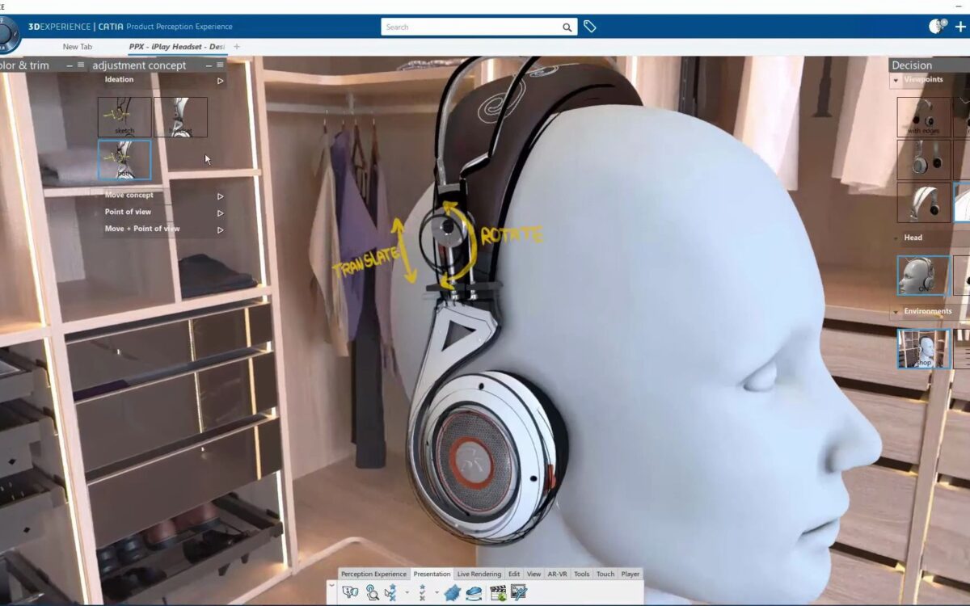
Task: Open the Tools tab
Action: coord(582,574)
